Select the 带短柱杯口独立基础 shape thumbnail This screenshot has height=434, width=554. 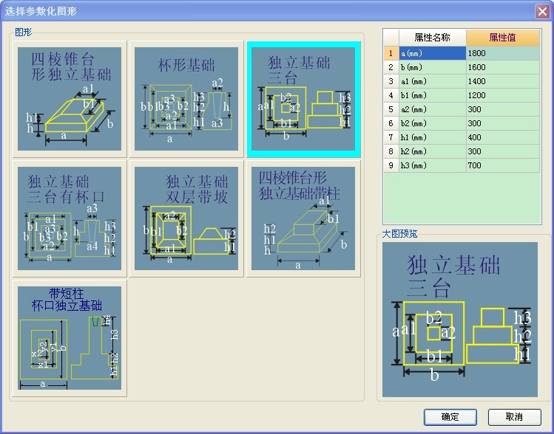pos(70,338)
